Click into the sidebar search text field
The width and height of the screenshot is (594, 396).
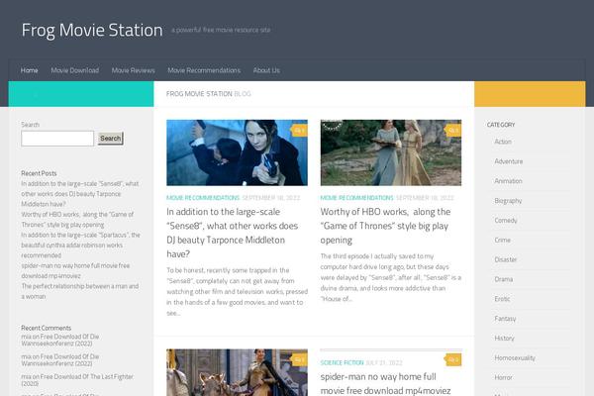pyautogui.click(x=57, y=139)
